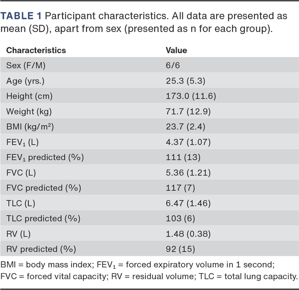The height and width of the screenshot is (290, 299).
Task: Click the 1.48 (0.38) RV value
Action: (x=188, y=234)
